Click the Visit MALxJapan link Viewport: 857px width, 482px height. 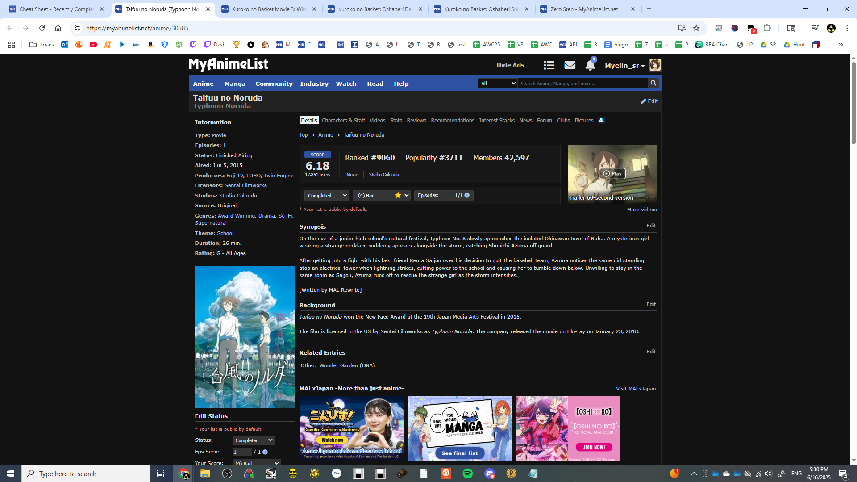(636, 389)
